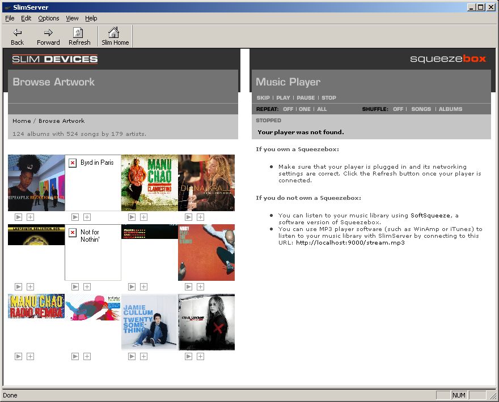Click Home in the breadcrumb

tap(22, 121)
